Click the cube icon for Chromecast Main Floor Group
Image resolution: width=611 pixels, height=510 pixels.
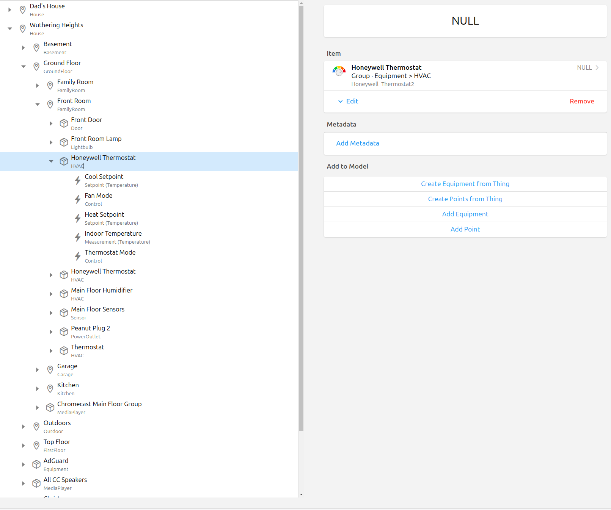tap(50, 408)
